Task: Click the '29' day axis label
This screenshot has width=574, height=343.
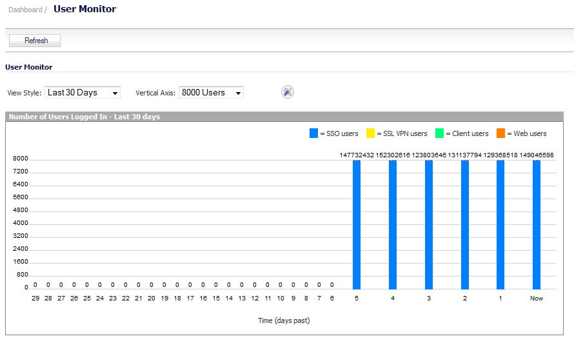Action: click(x=35, y=299)
